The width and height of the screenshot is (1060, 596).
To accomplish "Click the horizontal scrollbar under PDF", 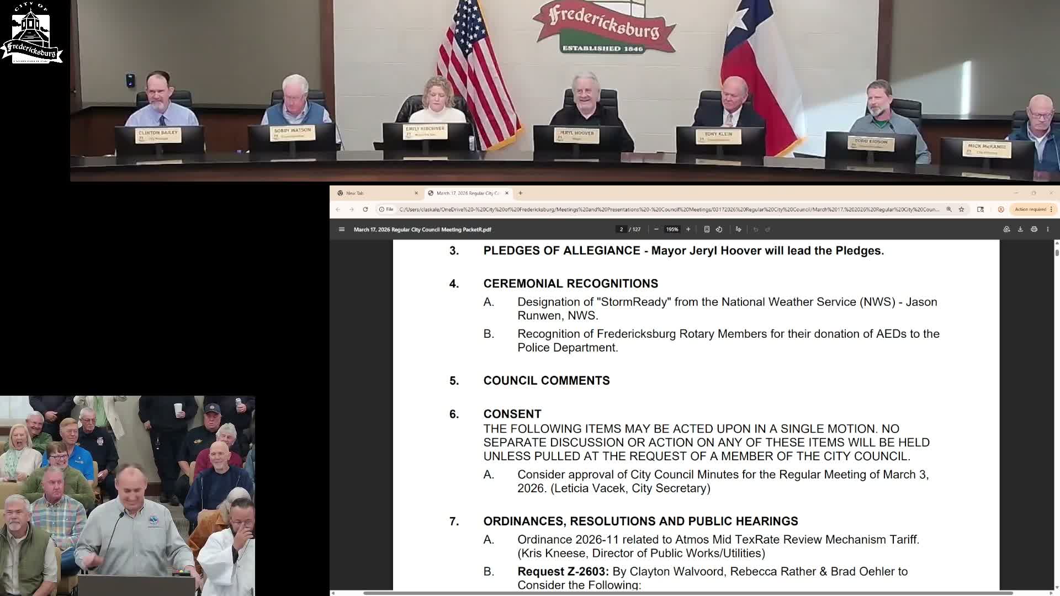I will [687, 593].
